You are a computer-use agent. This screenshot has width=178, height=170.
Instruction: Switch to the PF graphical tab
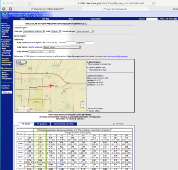[x=42, y=124]
